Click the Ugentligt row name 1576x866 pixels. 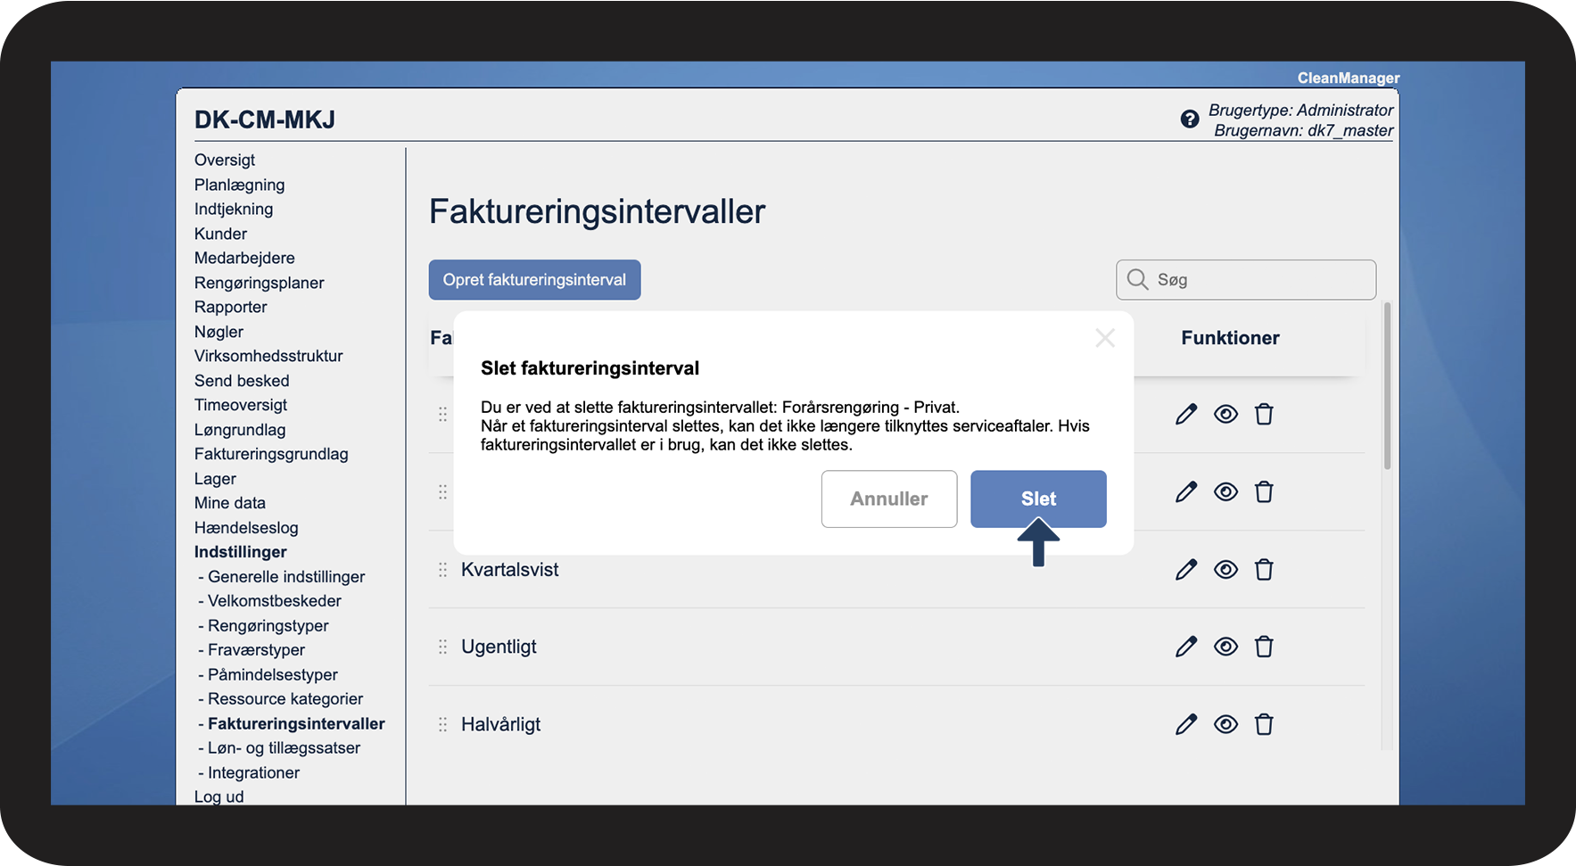499,647
